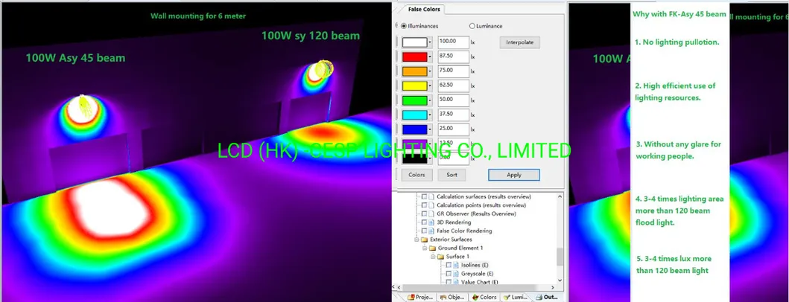Click the Isolines (E) page icon

click(456, 265)
